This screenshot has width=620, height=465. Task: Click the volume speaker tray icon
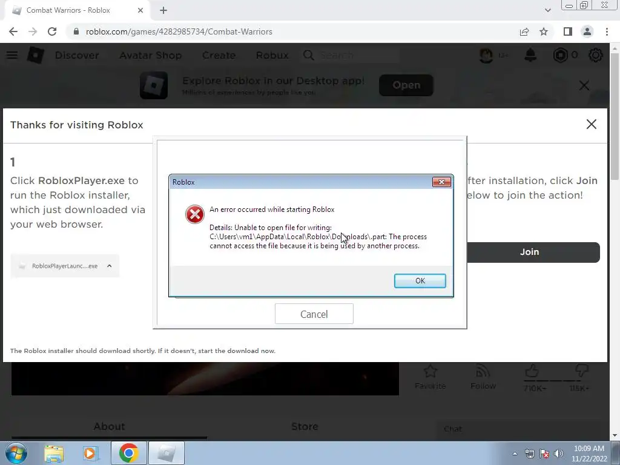click(559, 454)
